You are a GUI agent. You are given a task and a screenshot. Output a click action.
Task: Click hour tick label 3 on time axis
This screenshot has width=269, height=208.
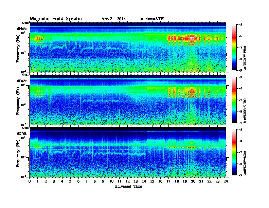click(x=54, y=181)
